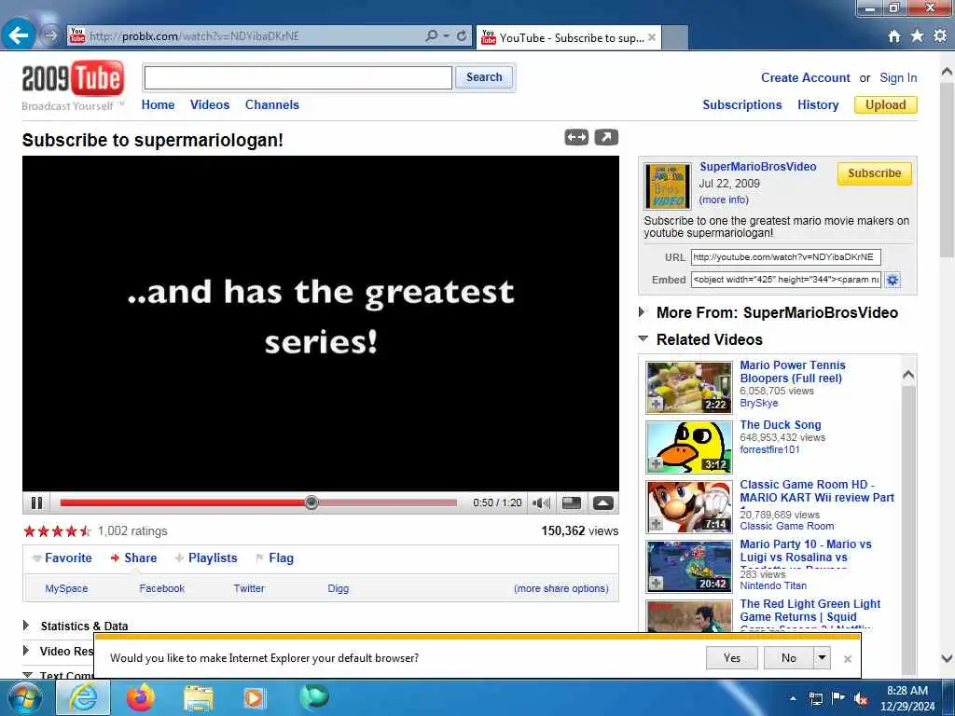Open the dropdown arrow next to No
Viewport: 955px width, 716px height.
[822, 657]
